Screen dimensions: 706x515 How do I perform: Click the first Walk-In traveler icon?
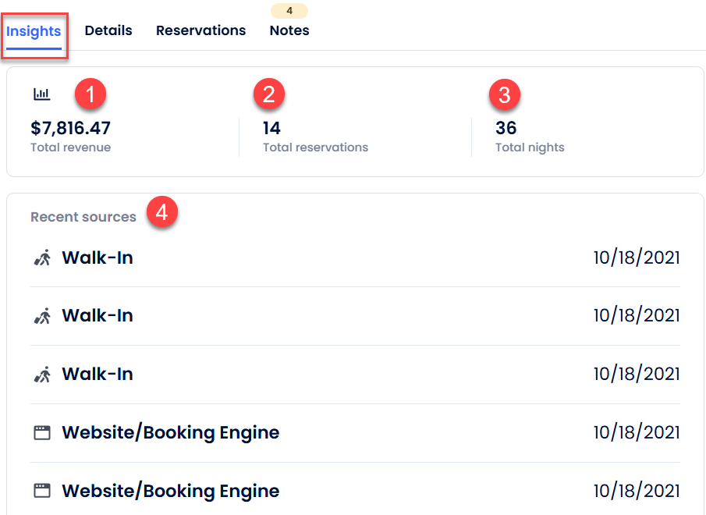(x=42, y=257)
